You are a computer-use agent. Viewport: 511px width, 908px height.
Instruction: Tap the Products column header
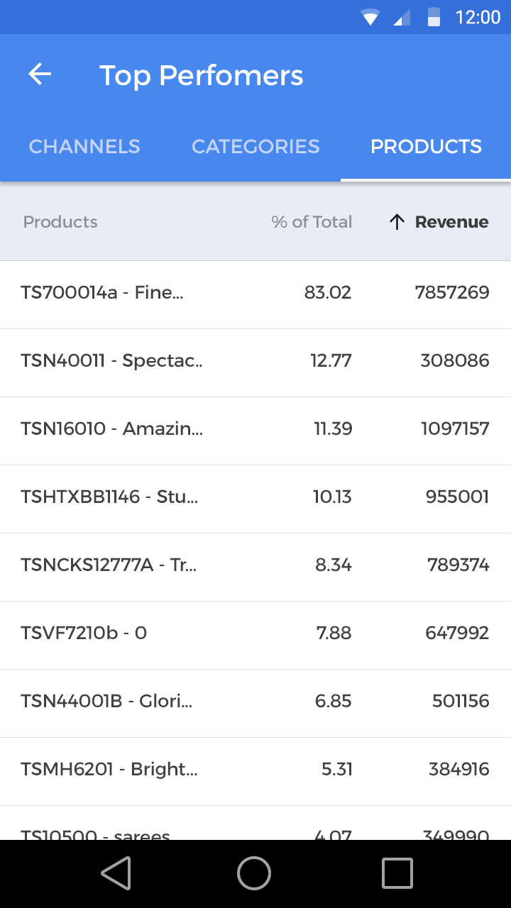(60, 222)
